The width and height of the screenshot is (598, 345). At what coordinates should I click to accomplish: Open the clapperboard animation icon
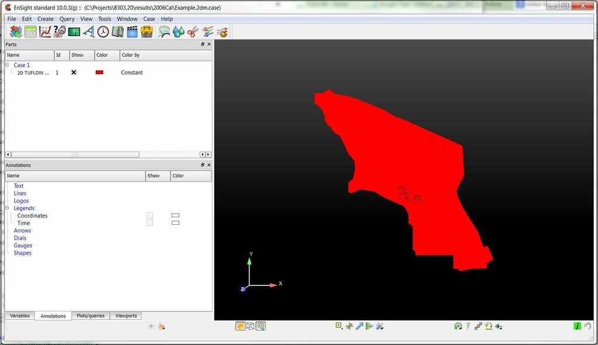[132, 32]
